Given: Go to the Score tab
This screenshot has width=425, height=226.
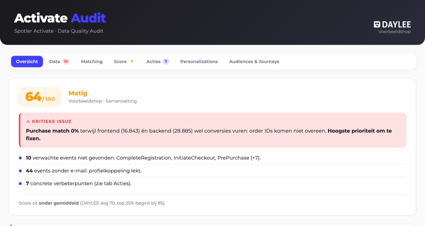Looking at the screenshot, I should tap(124, 61).
